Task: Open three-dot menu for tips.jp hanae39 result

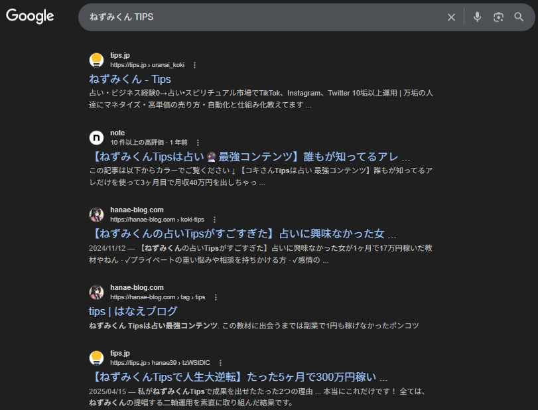Action: pos(220,363)
